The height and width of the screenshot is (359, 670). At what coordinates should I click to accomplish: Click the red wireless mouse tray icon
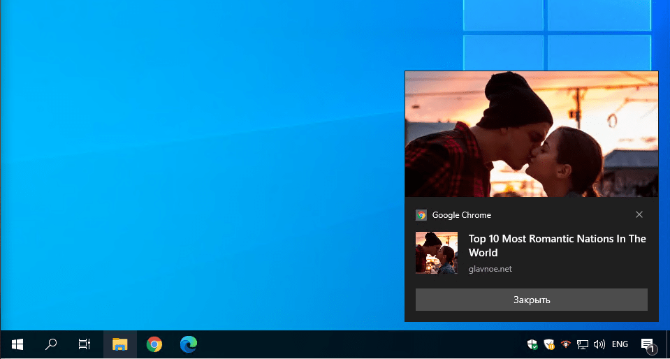[x=566, y=344]
